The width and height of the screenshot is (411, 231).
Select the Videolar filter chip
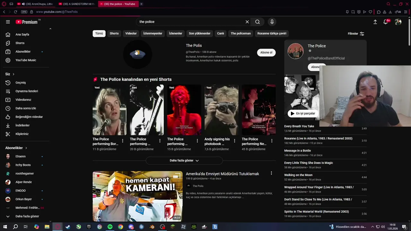[131, 33]
